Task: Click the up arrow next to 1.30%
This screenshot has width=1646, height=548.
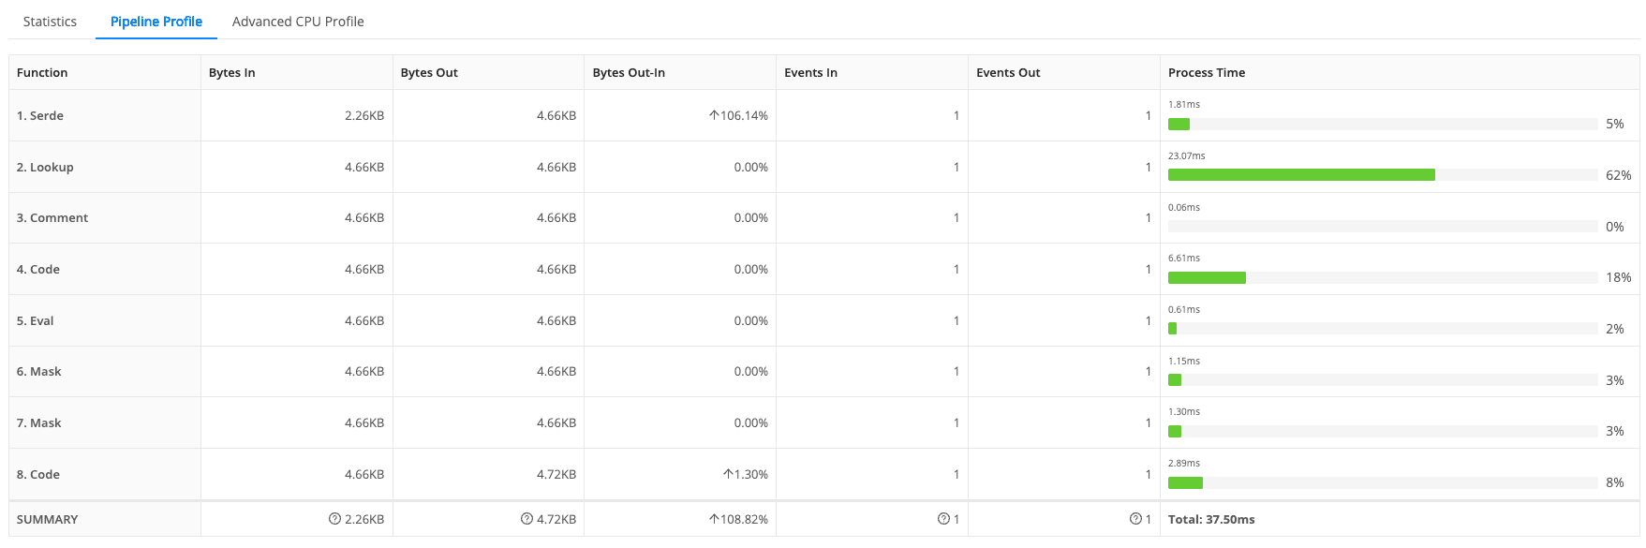Action: point(728,474)
